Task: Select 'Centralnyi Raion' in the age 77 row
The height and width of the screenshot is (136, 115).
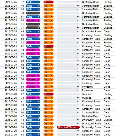Action: [91, 28]
